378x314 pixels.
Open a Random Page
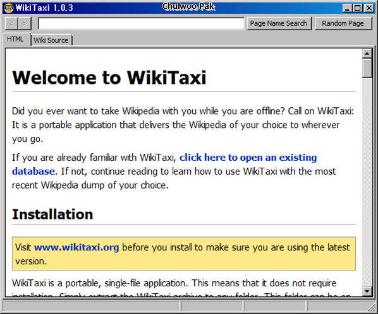point(343,23)
